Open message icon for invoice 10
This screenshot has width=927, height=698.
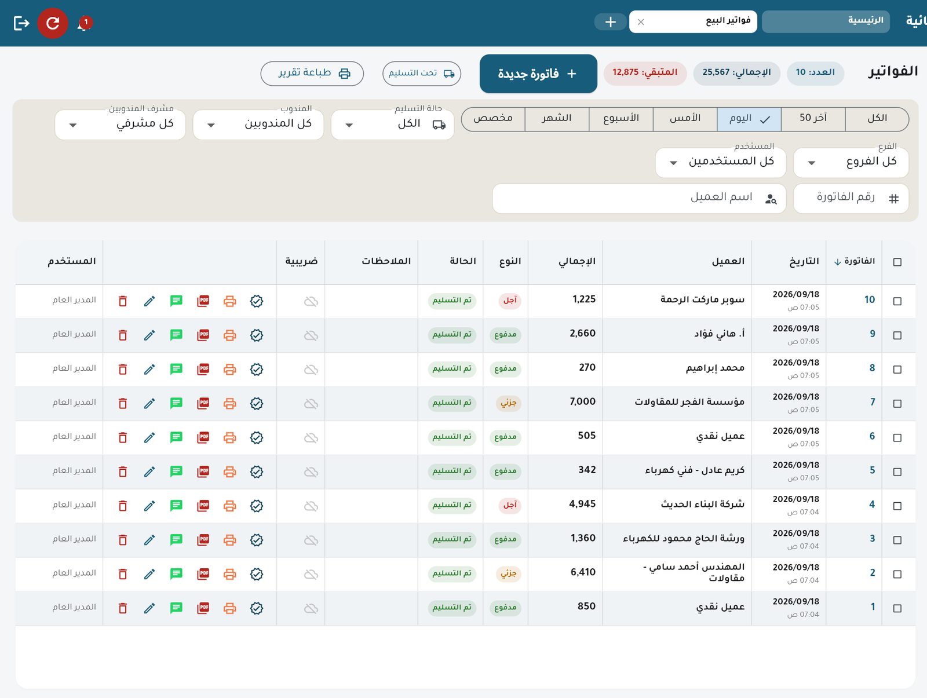coord(176,301)
